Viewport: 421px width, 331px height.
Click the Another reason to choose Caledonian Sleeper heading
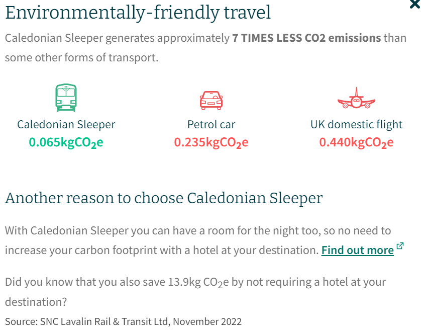click(163, 198)
